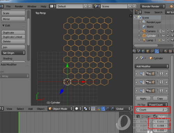Move first modifier using up/down arrows

(x=161, y=73)
